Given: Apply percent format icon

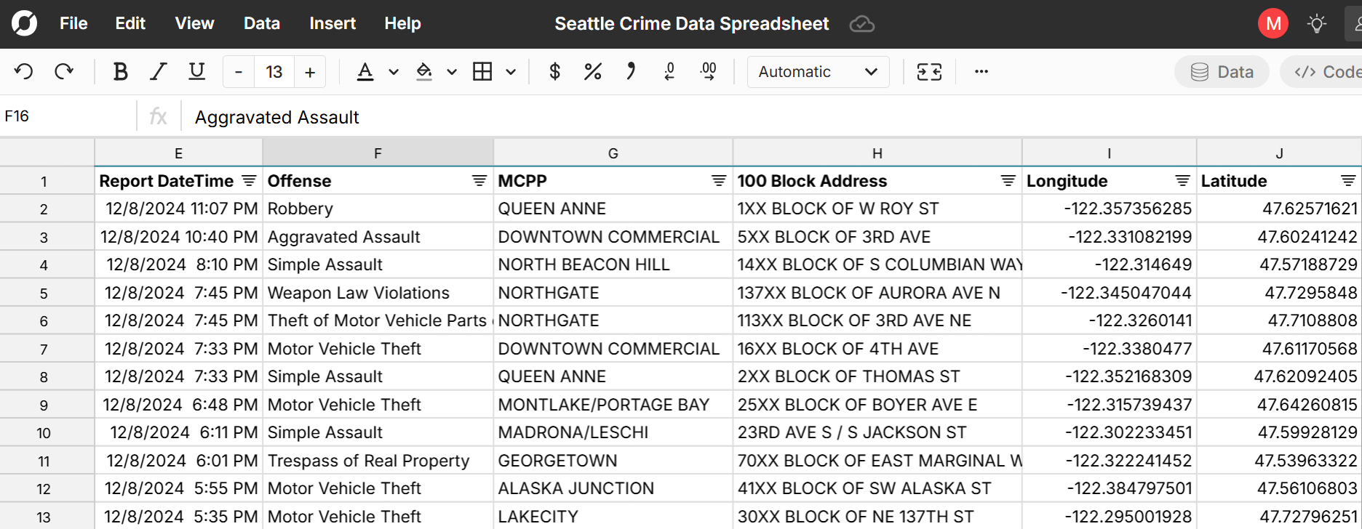Looking at the screenshot, I should 592,71.
